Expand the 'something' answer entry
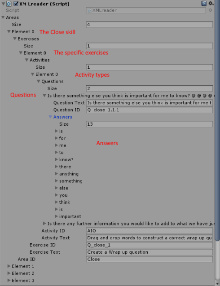The height and width of the screenshot is (286, 220). [56, 181]
